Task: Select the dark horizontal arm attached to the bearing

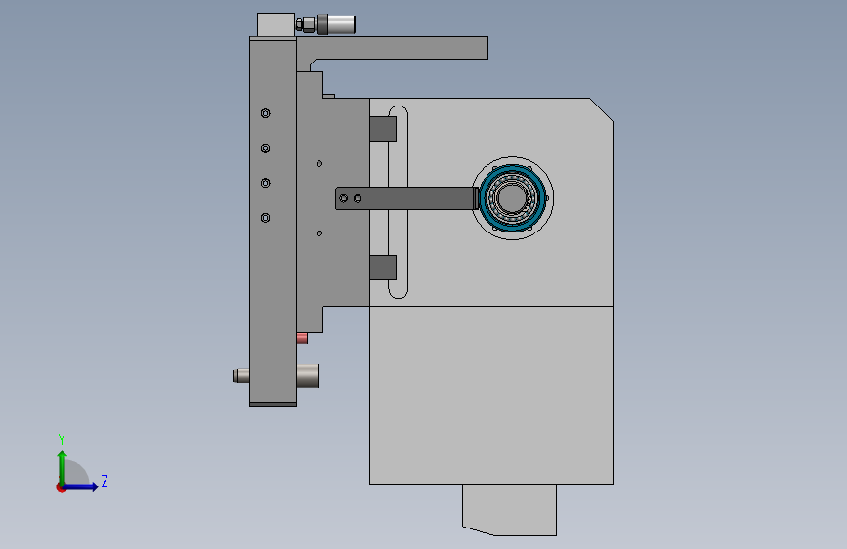Action: (x=405, y=198)
